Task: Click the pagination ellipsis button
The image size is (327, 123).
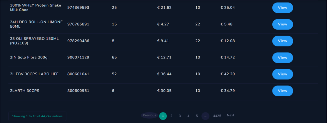Action: pos(205,116)
